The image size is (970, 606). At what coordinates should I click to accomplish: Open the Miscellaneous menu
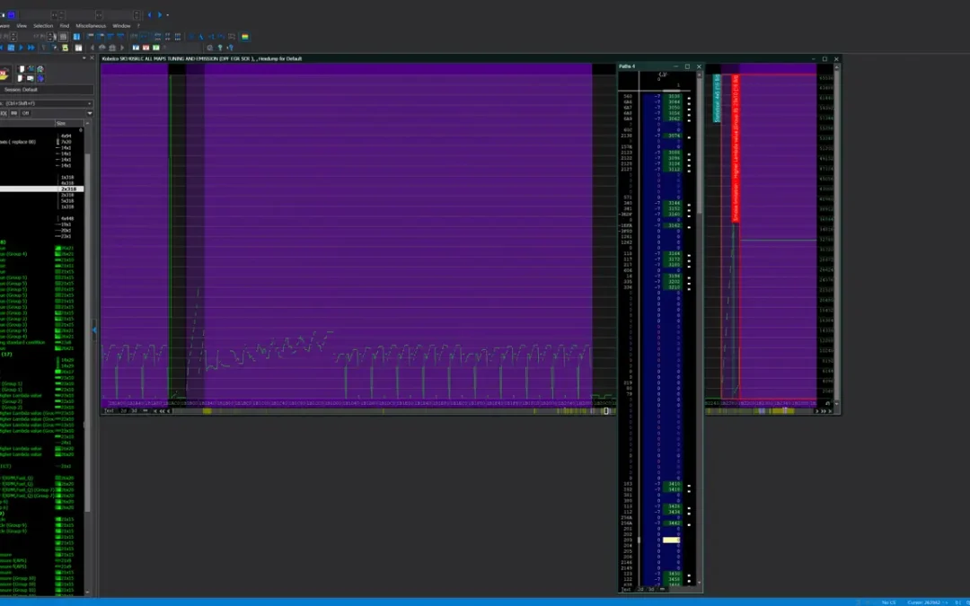tap(91, 26)
